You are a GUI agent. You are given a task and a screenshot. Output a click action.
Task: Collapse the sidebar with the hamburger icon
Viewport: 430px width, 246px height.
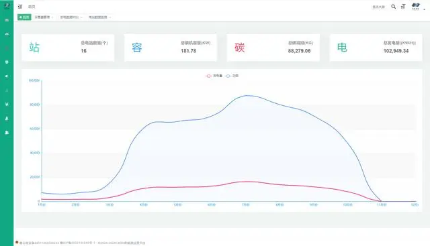pyautogui.click(x=19, y=7)
